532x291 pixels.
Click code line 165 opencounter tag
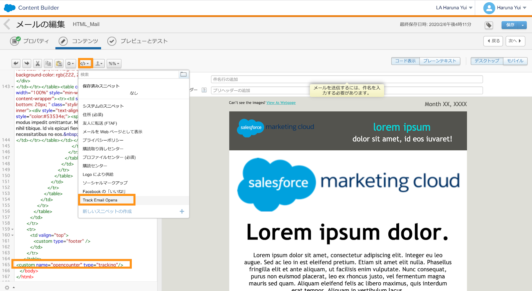pos(69,265)
